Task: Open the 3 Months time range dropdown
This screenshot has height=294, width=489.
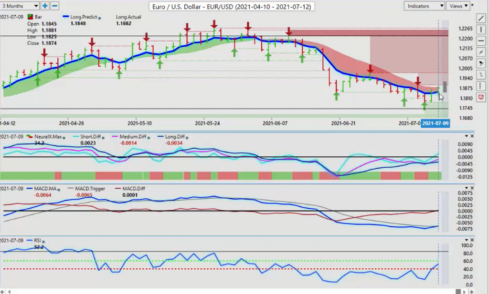Action: click(x=20, y=6)
